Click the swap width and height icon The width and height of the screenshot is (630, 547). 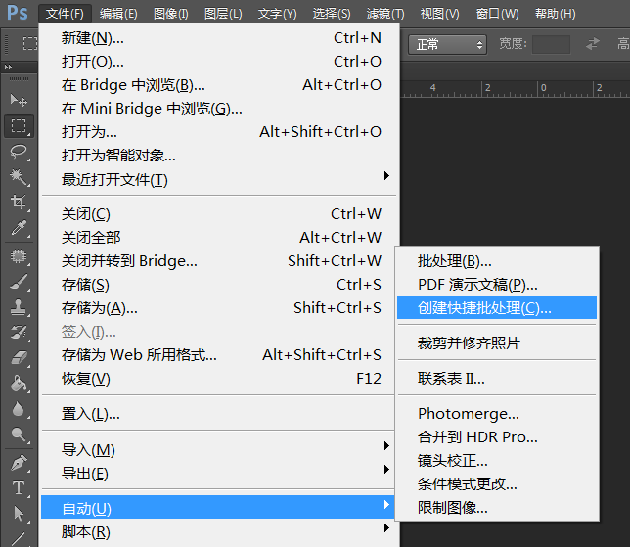pos(593,43)
